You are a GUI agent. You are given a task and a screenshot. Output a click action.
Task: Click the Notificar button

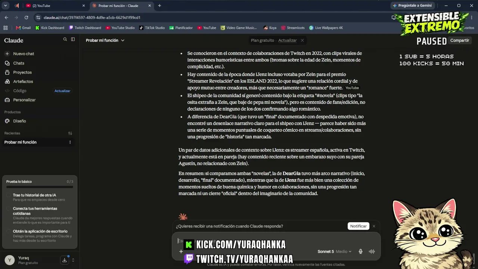[358, 226]
